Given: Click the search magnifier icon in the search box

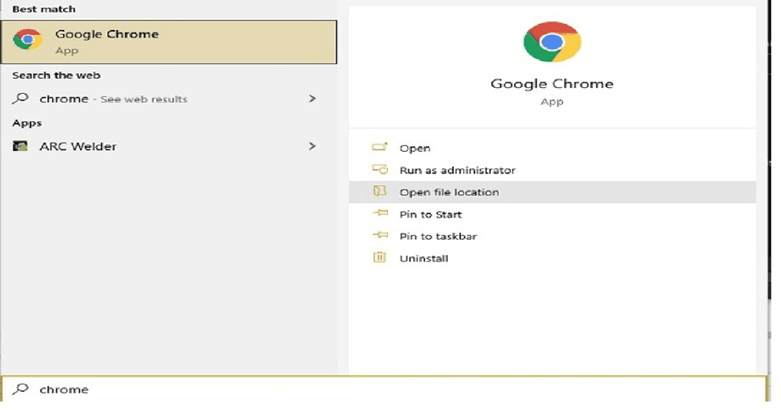Looking at the screenshot, I should (21, 388).
